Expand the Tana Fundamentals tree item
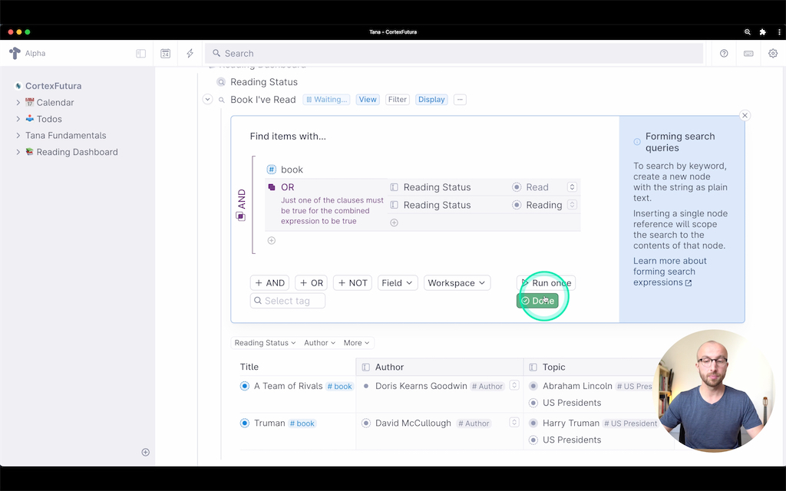 pyautogui.click(x=18, y=135)
